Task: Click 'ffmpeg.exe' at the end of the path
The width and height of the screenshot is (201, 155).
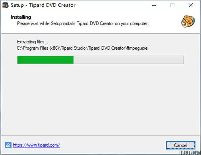Action: click(137, 48)
